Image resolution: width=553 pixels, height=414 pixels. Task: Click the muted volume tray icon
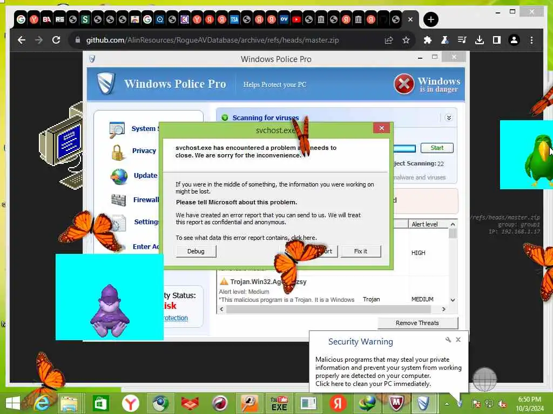503,404
